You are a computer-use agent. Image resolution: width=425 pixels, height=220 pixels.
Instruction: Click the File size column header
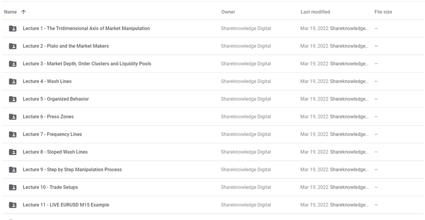(383, 12)
